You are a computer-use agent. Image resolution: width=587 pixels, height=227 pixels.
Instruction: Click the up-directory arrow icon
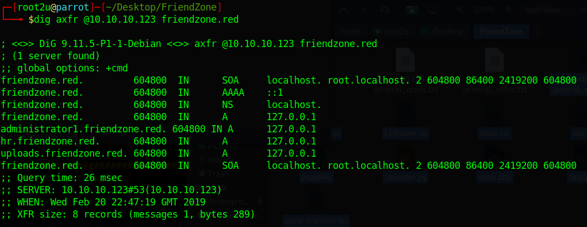343,10
